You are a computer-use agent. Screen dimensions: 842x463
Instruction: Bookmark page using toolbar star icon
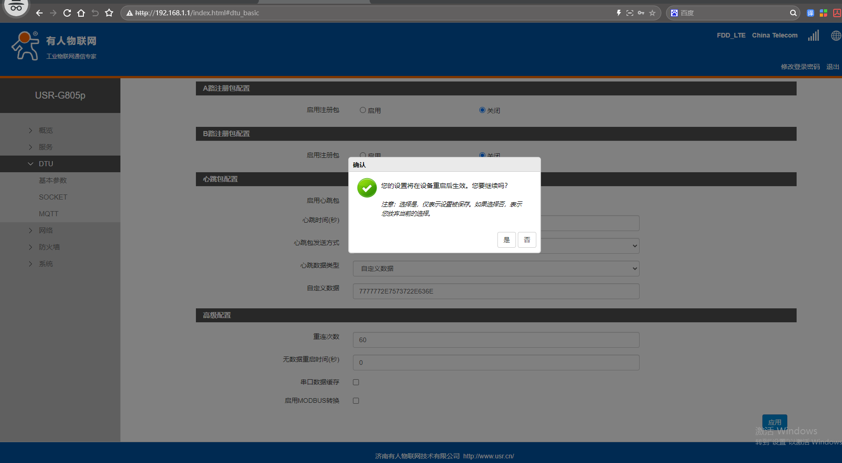point(109,13)
